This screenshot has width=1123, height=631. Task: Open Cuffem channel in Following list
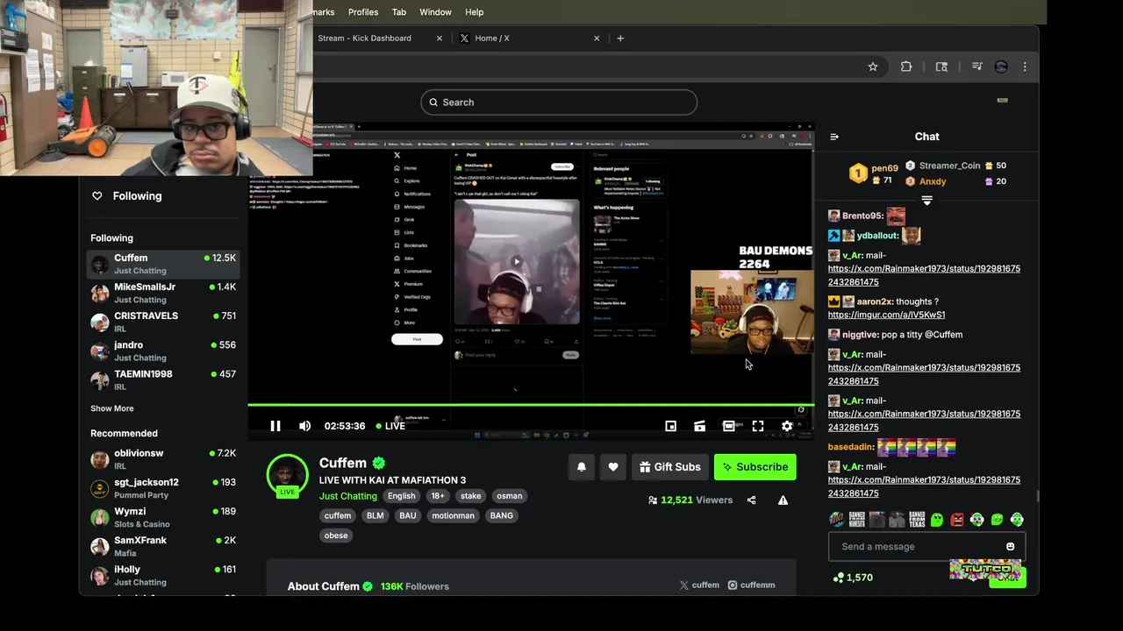[163, 264]
